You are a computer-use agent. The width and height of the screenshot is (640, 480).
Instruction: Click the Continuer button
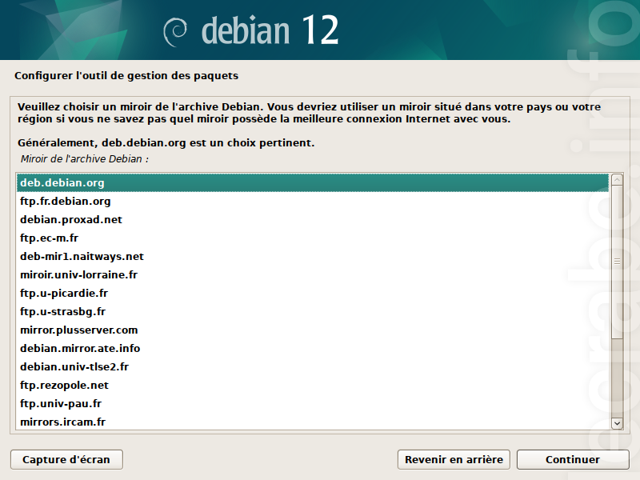[573, 459]
